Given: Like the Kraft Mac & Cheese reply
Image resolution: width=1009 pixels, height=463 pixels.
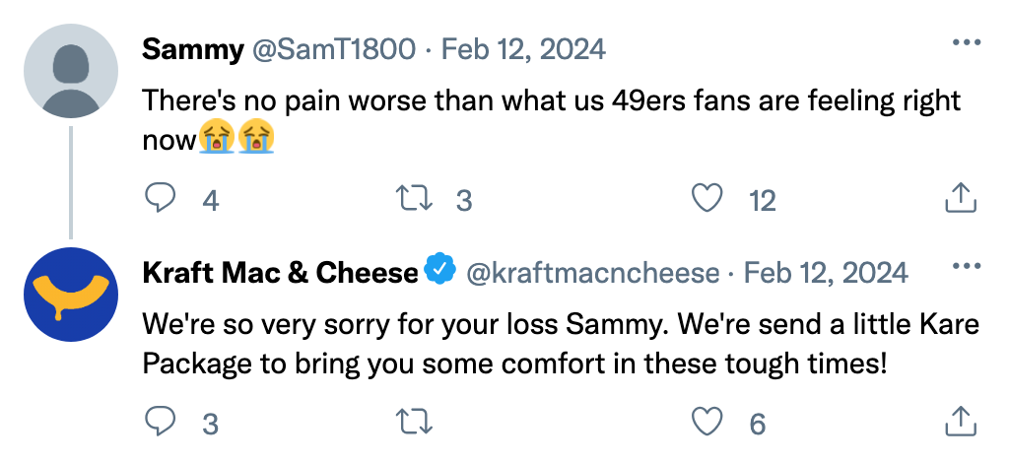Looking at the screenshot, I should pyautogui.click(x=706, y=424).
